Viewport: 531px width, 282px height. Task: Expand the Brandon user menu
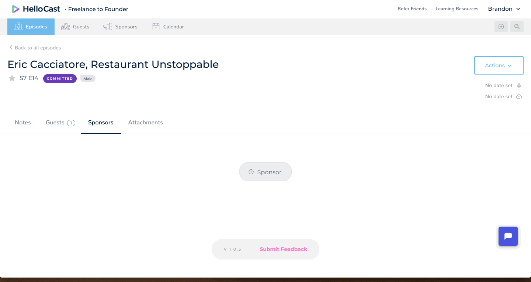point(504,9)
